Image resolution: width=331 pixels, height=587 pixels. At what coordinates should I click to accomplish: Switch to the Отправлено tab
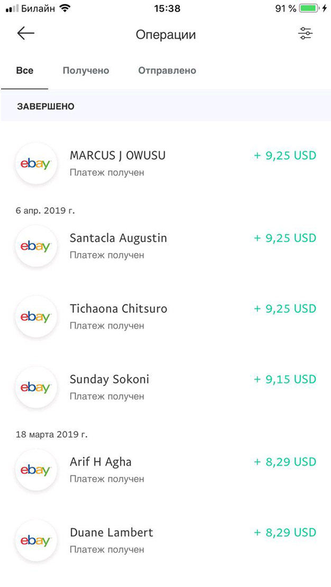pyautogui.click(x=167, y=70)
